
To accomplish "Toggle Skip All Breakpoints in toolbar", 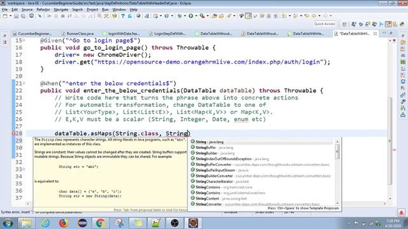I will click(40, 16).
